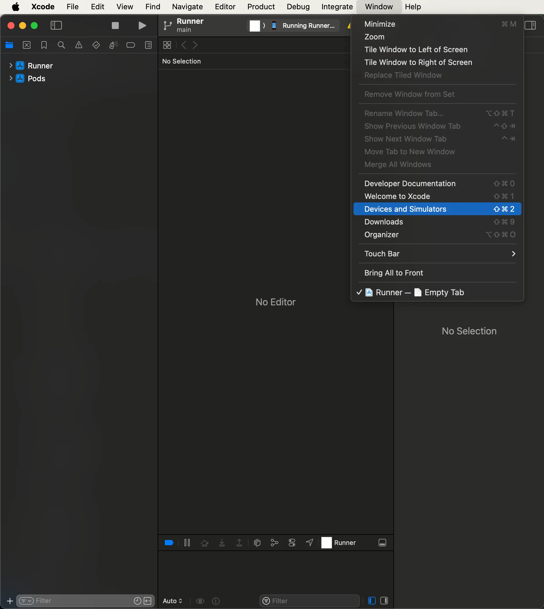Click the Auto variables scope selector
Image resolution: width=544 pixels, height=609 pixels.
coord(172,601)
